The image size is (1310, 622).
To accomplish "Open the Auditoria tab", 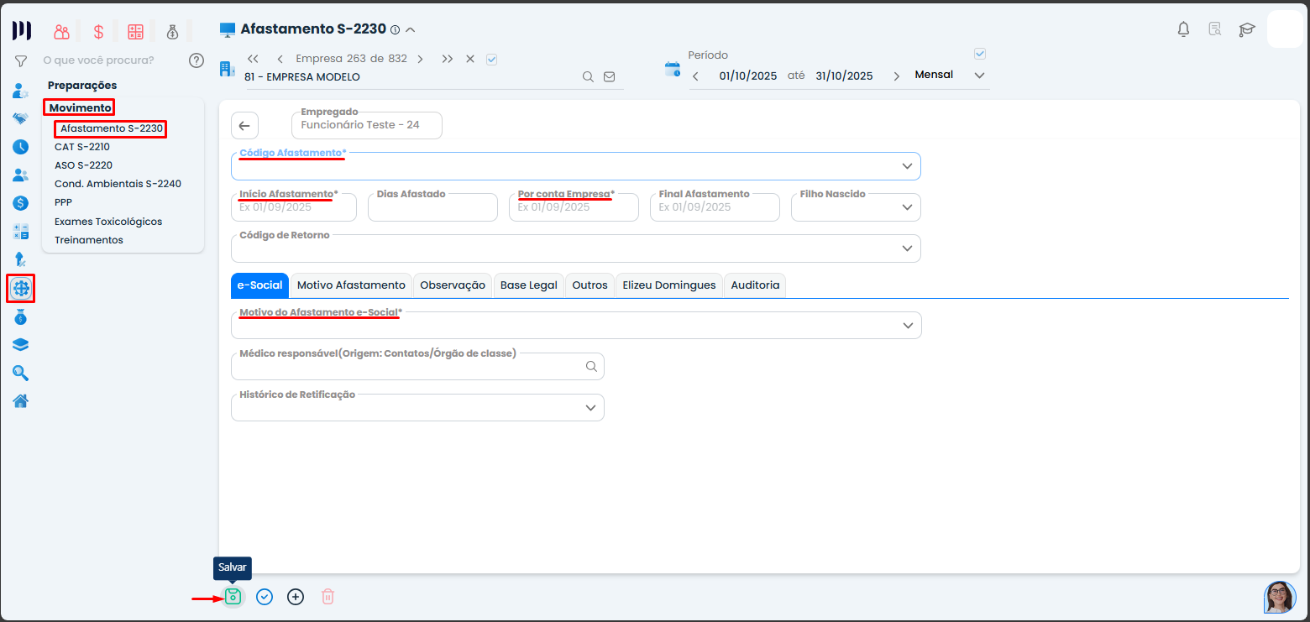I will (755, 285).
